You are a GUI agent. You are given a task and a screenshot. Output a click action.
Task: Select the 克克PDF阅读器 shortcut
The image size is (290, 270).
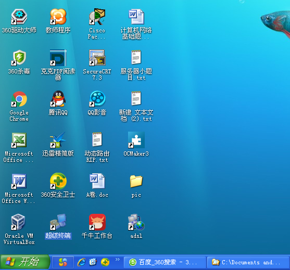point(58,58)
